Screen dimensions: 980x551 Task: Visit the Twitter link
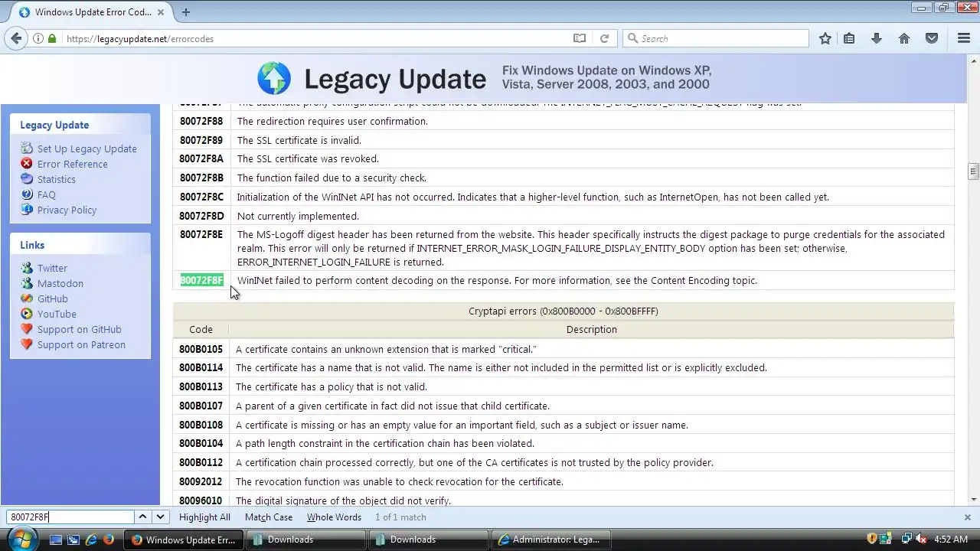click(52, 268)
